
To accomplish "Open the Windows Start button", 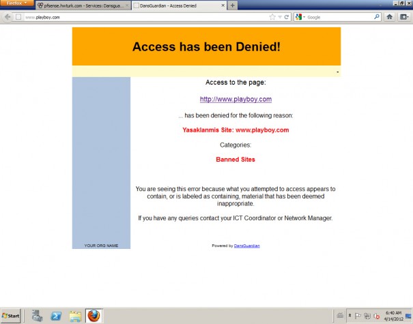I will 10,316.
